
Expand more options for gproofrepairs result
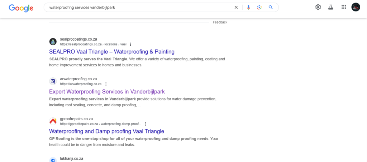[x=145, y=124]
